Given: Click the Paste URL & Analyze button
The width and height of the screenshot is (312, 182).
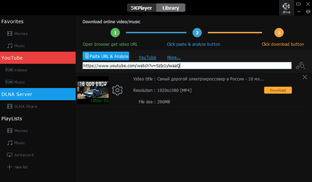Looking at the screenshot, I should click(106, 57).
